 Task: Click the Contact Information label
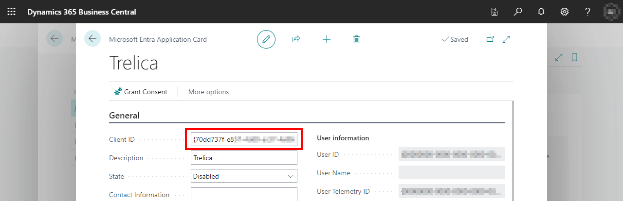click(x=139, y=195)
